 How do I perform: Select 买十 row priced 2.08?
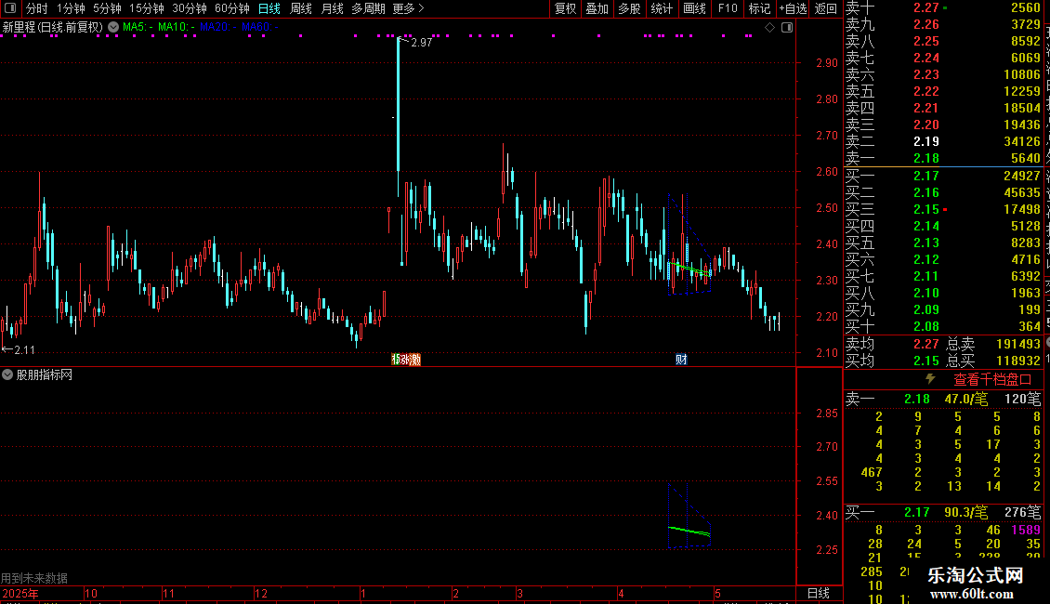[x=943, y=326]
